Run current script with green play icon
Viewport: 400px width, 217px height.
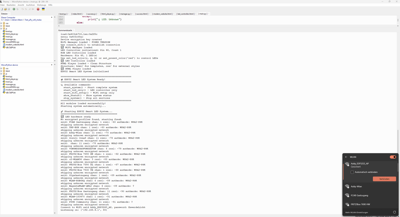14,9
